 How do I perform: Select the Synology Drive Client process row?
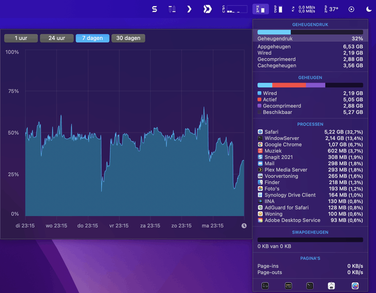tap(310, 195)
